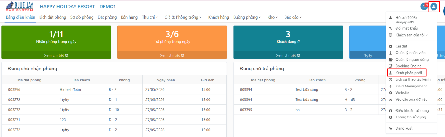Open the Khách hàng menu item
445x137 pixels.
click(x=219, y=17)
